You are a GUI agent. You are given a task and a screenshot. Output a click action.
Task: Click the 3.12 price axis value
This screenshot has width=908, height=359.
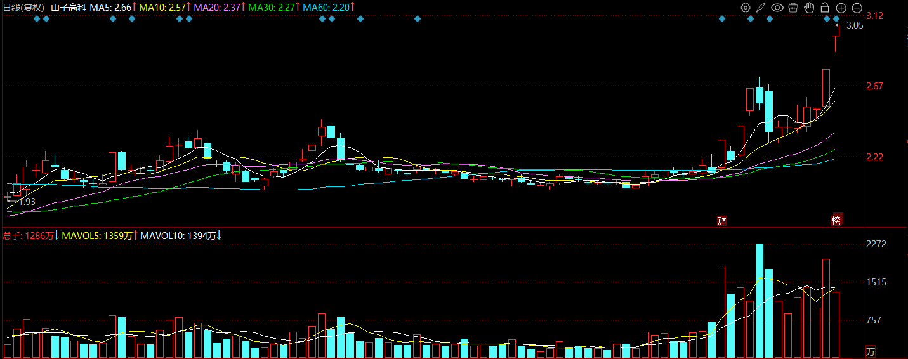pyautogui.click(x=875, y=16)
